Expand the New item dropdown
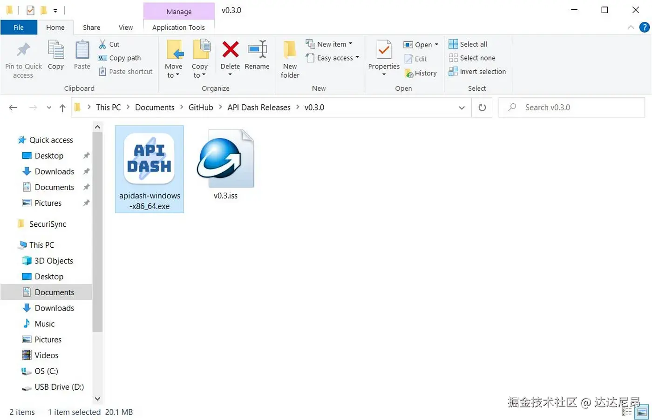 pos(331,43)
